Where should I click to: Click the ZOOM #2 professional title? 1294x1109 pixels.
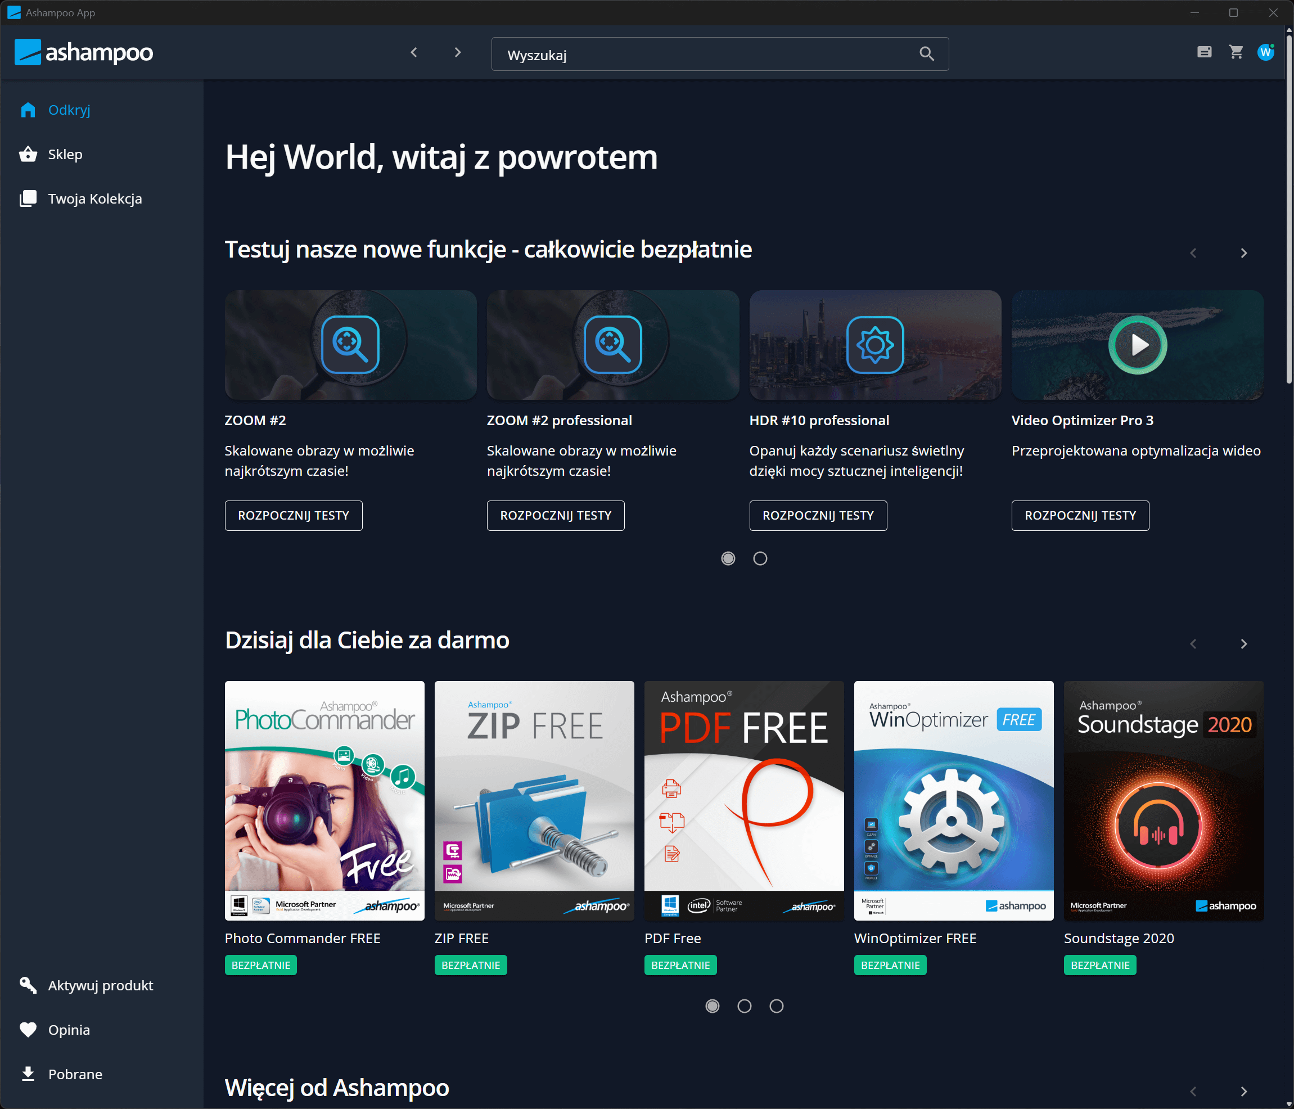pyautogui.click(x=560, y=420)
